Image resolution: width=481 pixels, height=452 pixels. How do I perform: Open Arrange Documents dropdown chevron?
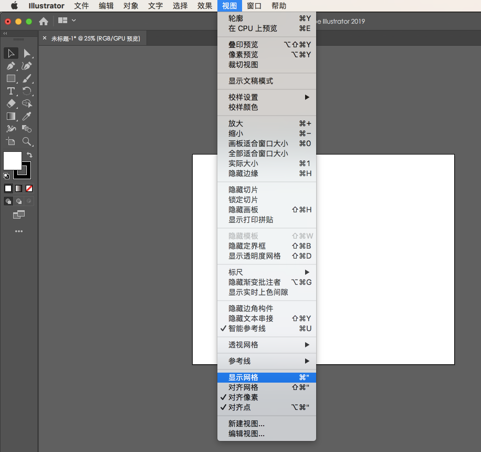74,20
